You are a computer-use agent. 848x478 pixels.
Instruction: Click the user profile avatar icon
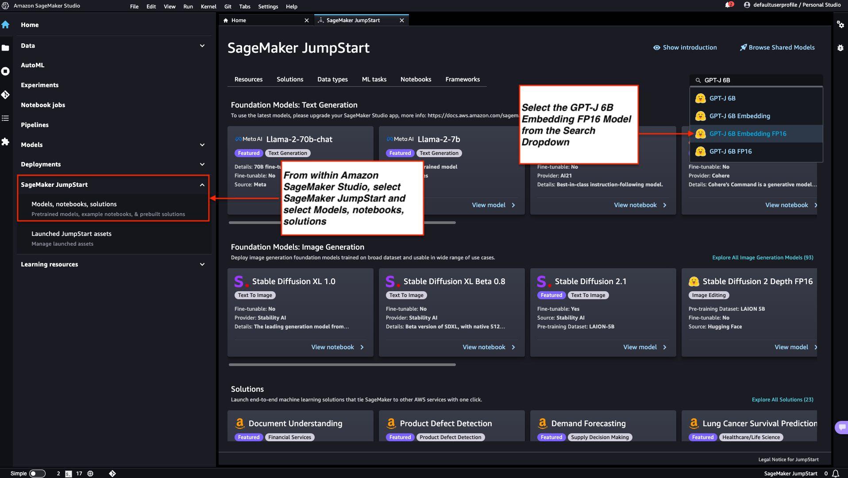747,5
